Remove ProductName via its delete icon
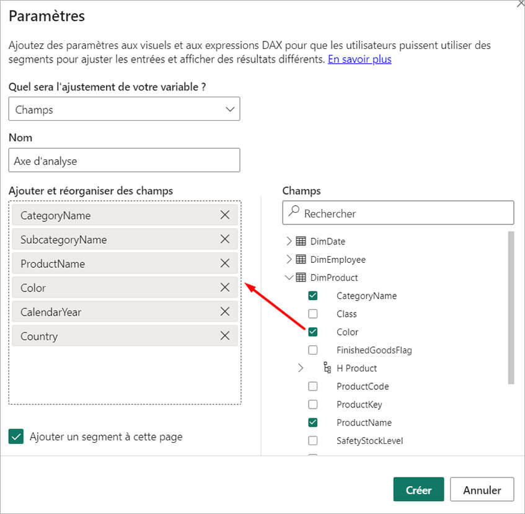Image resolution: width=525 pixels, height=514 pixels. point(226,264)
